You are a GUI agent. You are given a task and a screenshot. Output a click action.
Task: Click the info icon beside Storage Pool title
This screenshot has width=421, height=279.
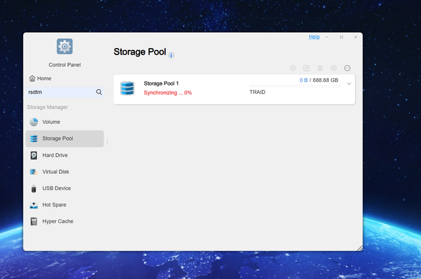coord(171,55)
